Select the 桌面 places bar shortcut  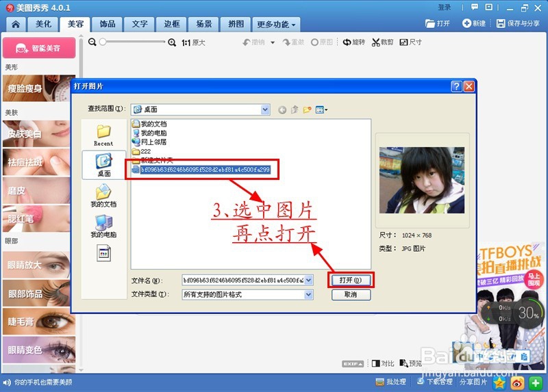[104, 165]
